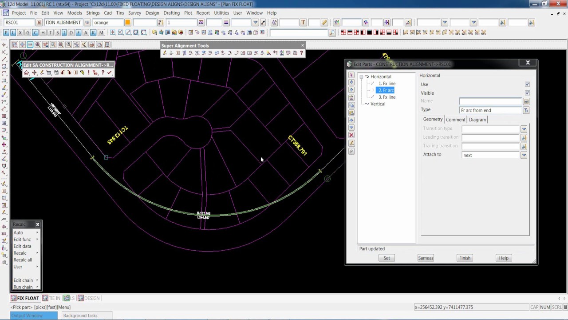
Task: Click the Sameas button
Action: 426,258
